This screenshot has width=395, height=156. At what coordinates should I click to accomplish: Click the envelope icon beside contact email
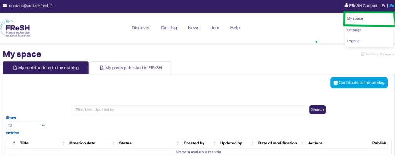(x=5, y=6)
